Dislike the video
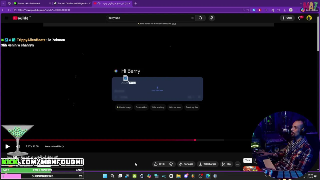Image resolution: width=320 pixels, height=180 pixels. click(171, 164)
